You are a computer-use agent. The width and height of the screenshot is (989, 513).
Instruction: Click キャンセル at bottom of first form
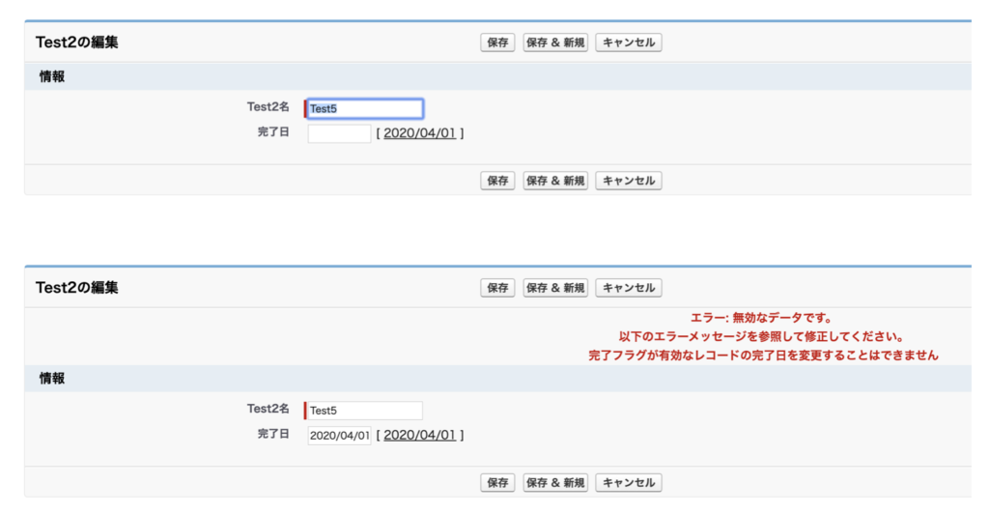[628, 181]
